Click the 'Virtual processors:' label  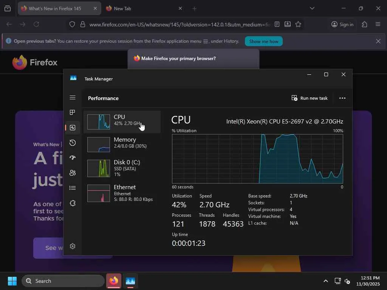click(266, 210)
